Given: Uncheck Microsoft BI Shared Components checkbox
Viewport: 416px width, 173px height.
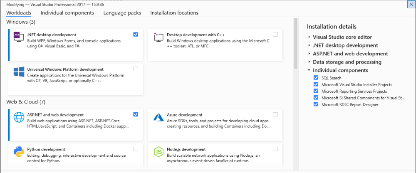Looking at the screenshot, I should pos(316,98).
